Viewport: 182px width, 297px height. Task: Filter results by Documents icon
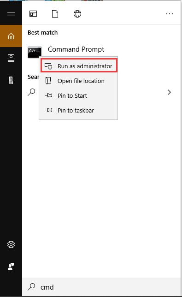pos(55,14)
